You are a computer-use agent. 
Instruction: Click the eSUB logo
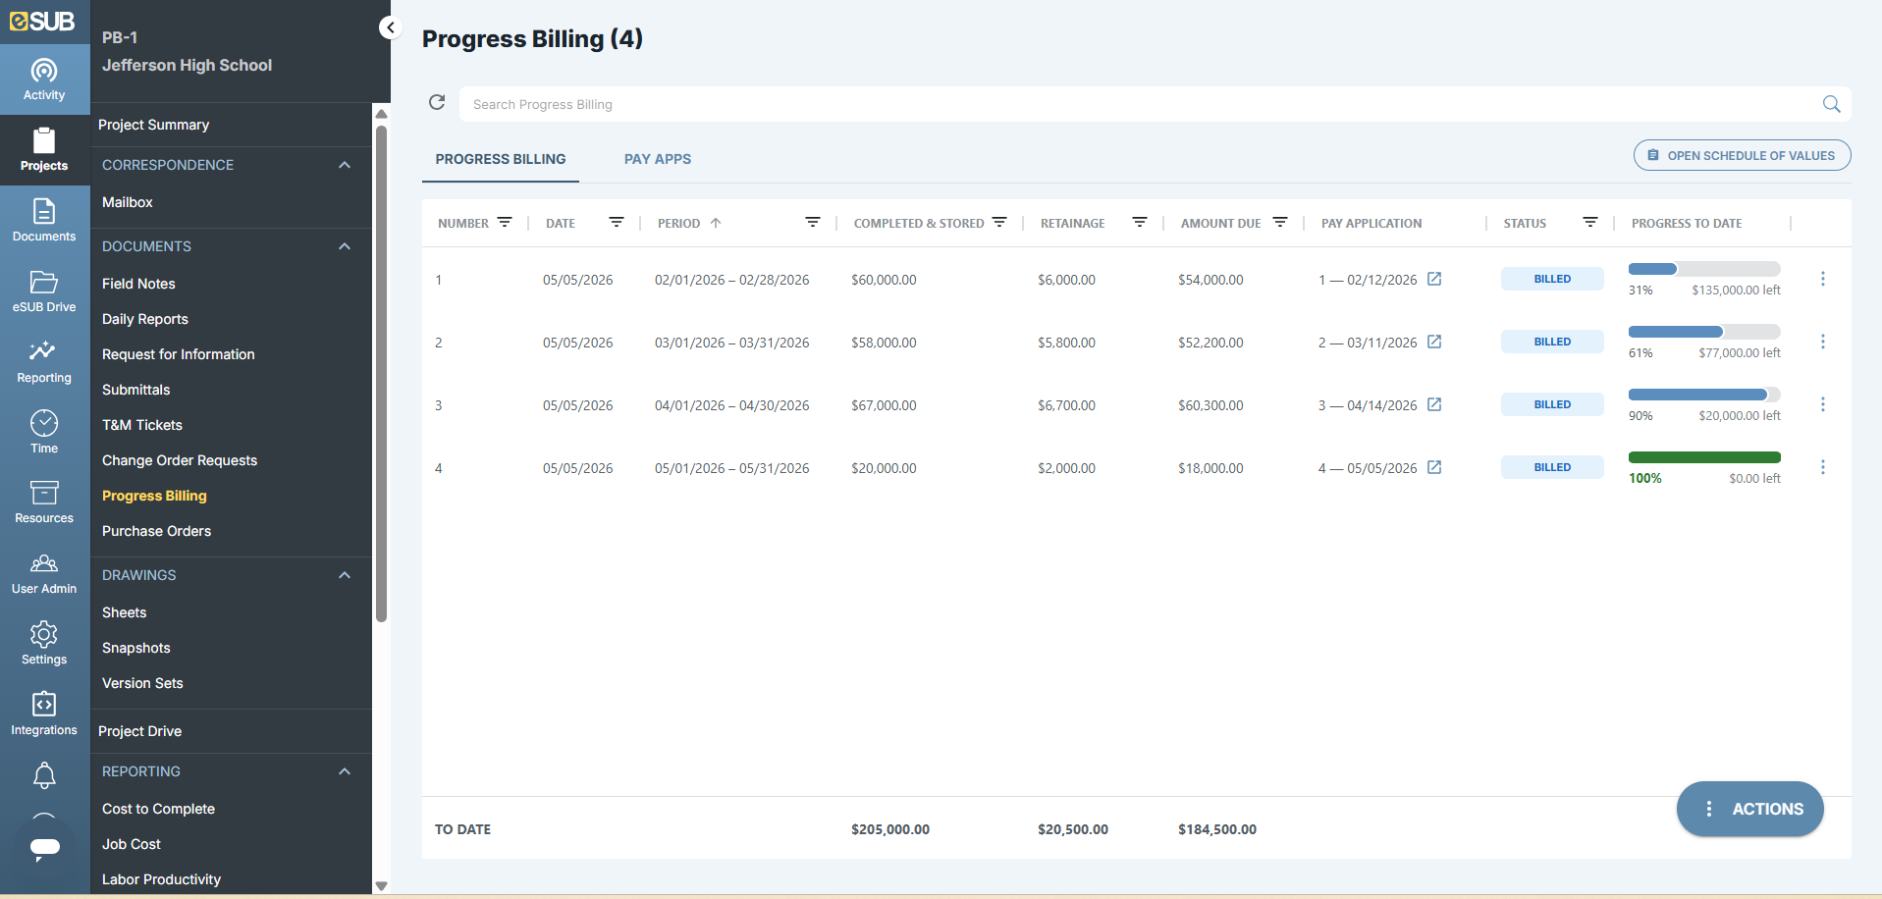42,21
